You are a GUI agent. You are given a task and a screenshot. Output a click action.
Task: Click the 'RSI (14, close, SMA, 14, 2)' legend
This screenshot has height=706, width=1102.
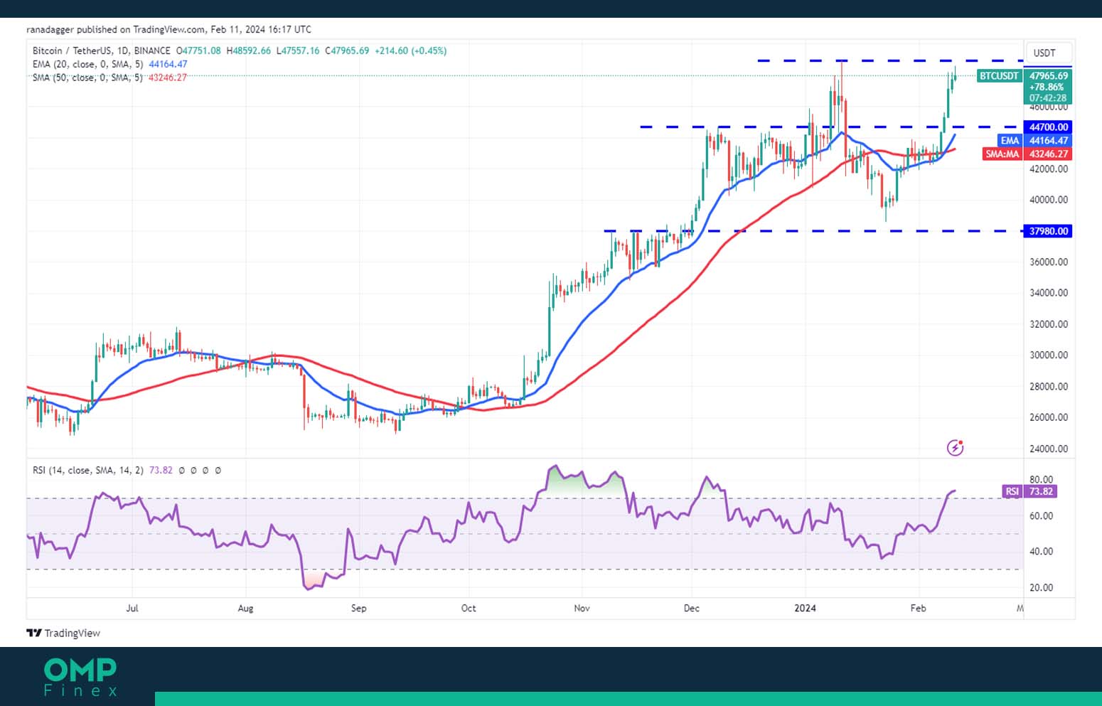[x=87, y=470]
